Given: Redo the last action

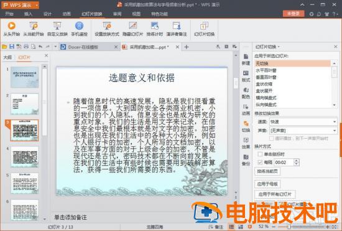Looking at the screenshot, I should 47,47.
